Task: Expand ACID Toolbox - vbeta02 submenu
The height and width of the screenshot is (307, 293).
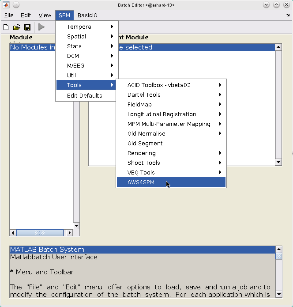Action: (171, 85)
